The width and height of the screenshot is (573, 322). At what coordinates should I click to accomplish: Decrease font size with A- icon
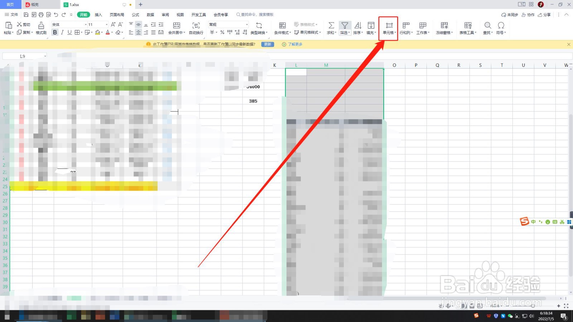click(120, 24)
